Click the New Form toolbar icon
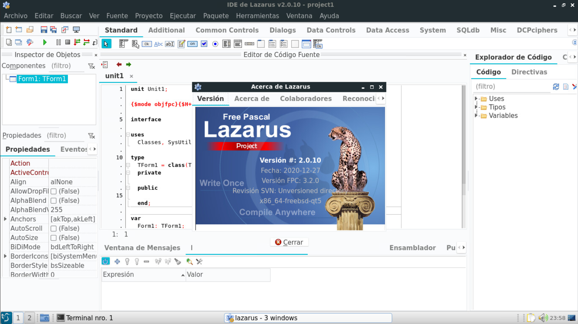Viewport: 578px width, 324px height. 19,30
